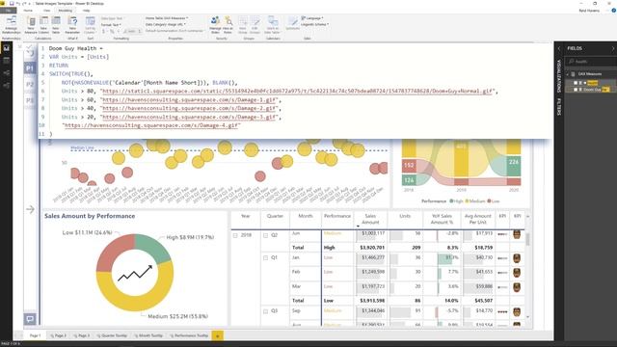This screenshot has height=347, width=617.
Task: Open the Format Text dropdown
Action: [111, 25]
